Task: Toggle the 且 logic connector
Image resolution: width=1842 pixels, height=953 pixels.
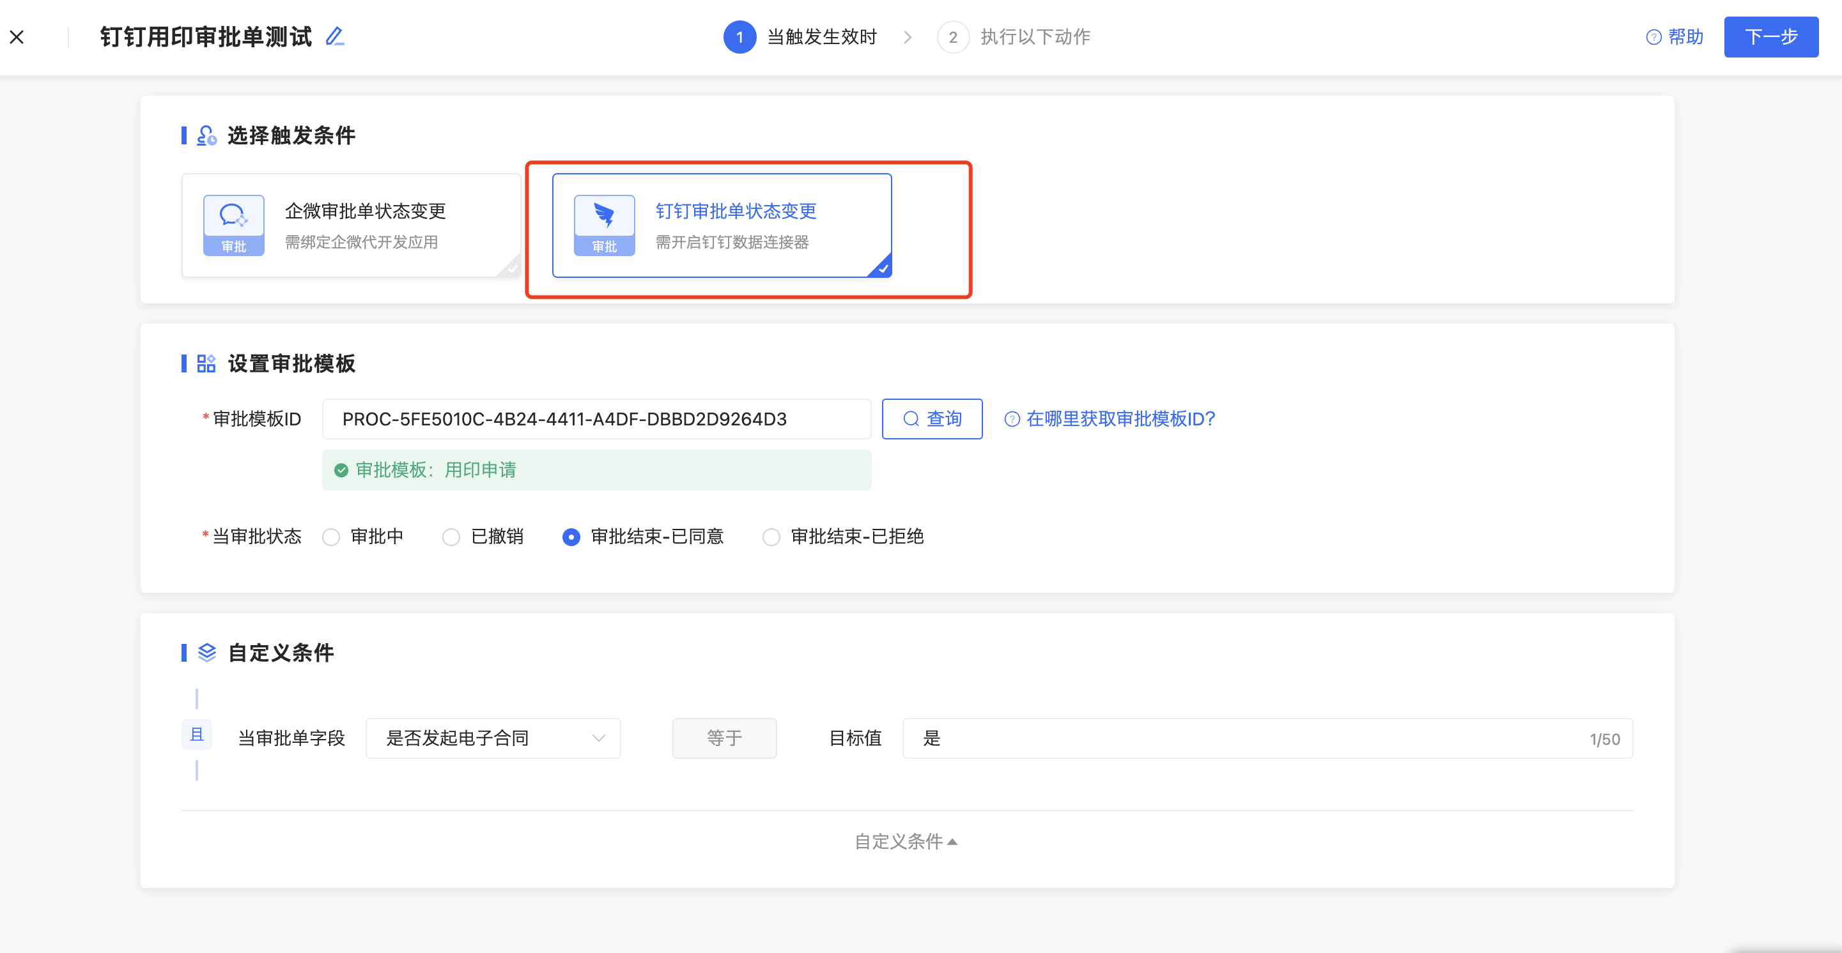Action: pos(197,735)
